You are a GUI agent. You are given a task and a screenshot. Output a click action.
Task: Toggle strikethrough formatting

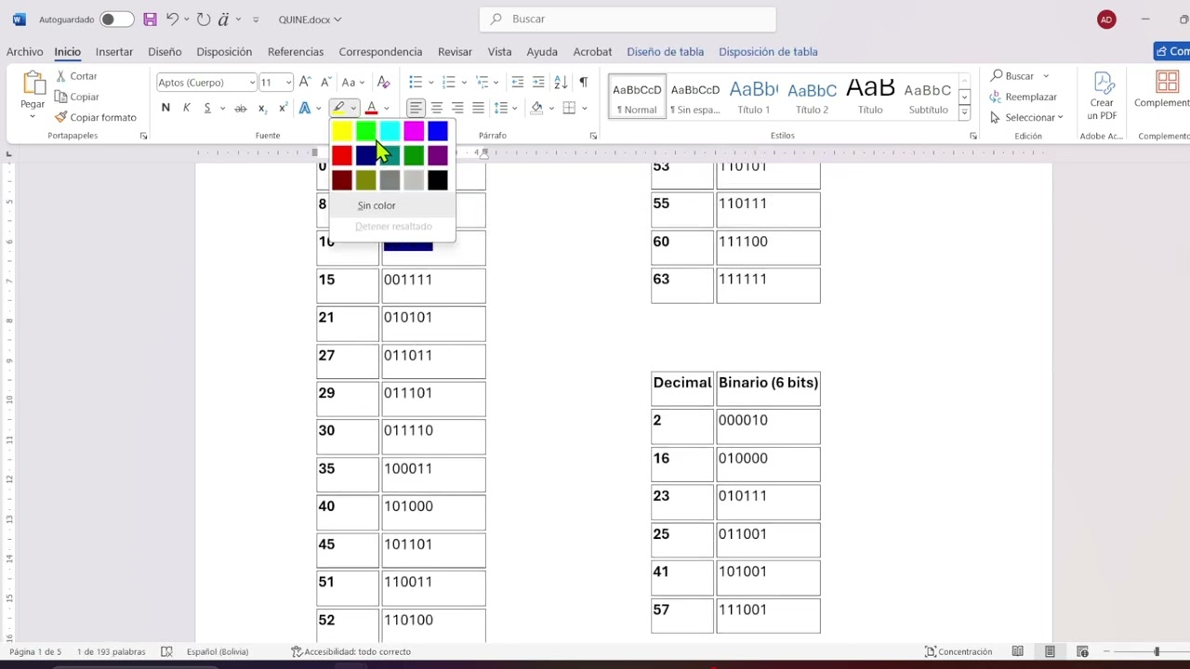tap(240, 109)
